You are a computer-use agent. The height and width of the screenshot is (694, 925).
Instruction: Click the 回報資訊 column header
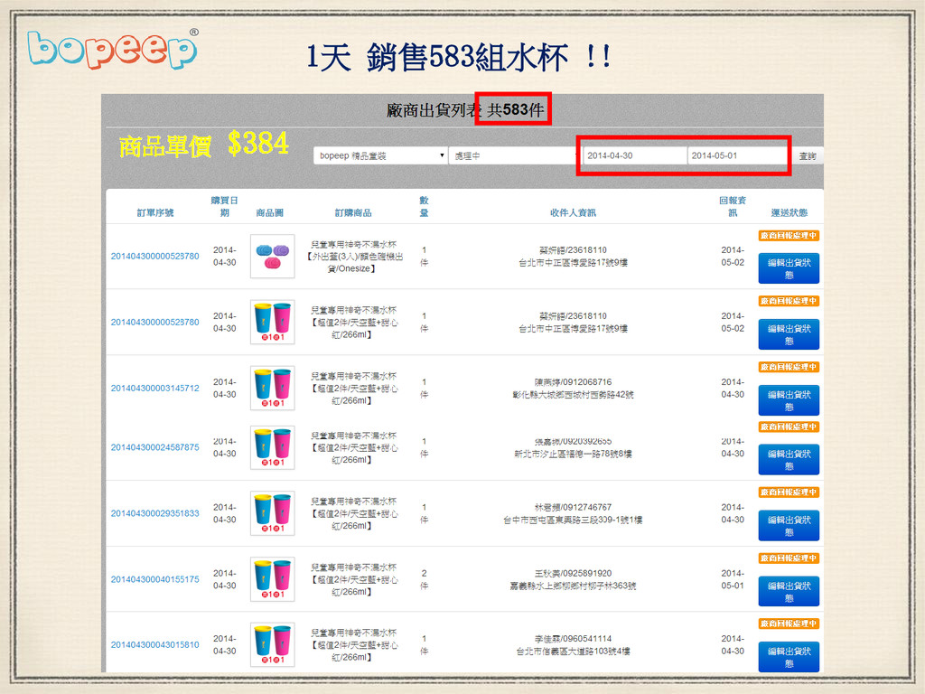(732, 207)
